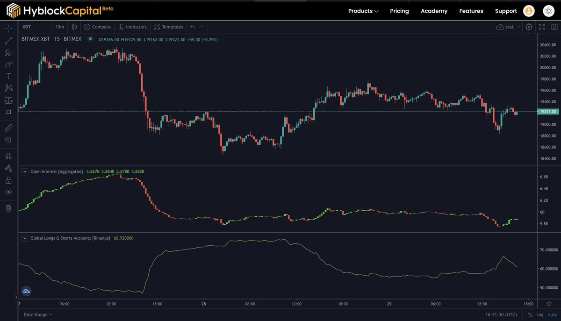Remove all drawings with trash icon
Image resolution: width=561 pixels, height=321 pixels.
(x=8, y=208)
